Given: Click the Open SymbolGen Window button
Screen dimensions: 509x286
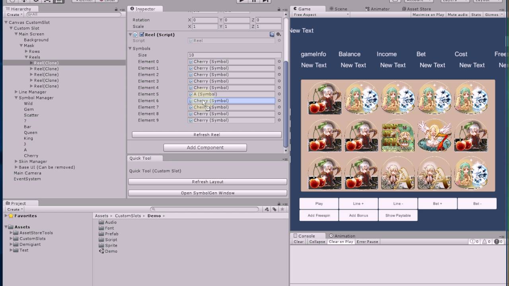Looking at the screenshot, I should click(208, 193).
